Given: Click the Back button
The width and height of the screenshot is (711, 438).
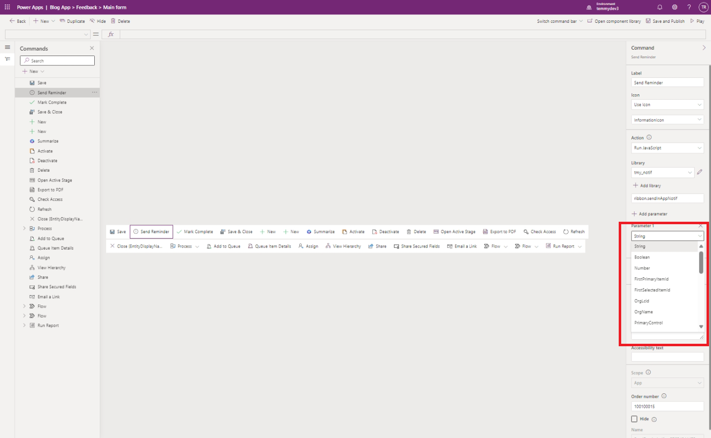Looking at the screenshot, I should point(18,21).
